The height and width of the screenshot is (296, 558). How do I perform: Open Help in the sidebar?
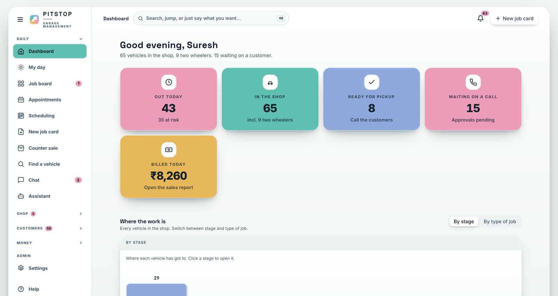coord(50,289)
